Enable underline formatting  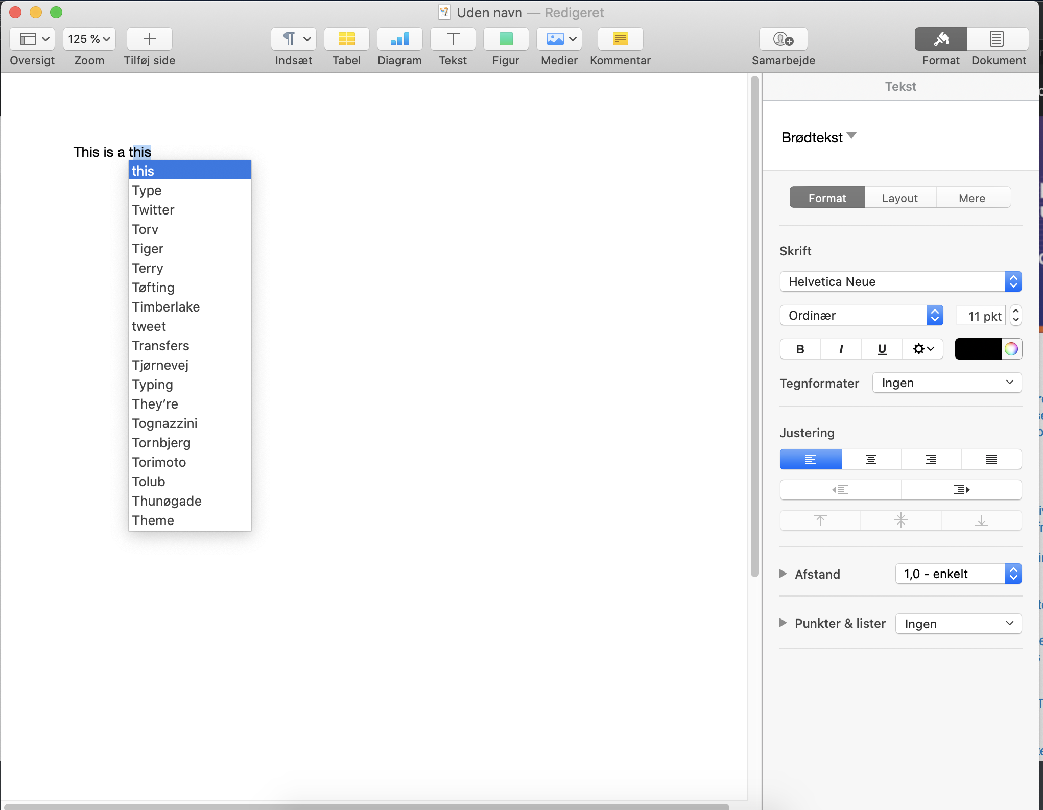click(x=881, y=349)
